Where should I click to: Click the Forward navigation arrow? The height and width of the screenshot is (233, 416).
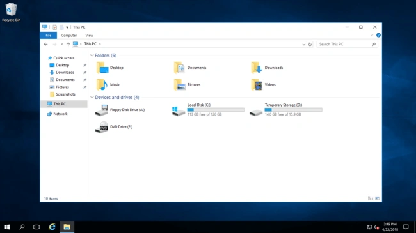click(54, 44)
